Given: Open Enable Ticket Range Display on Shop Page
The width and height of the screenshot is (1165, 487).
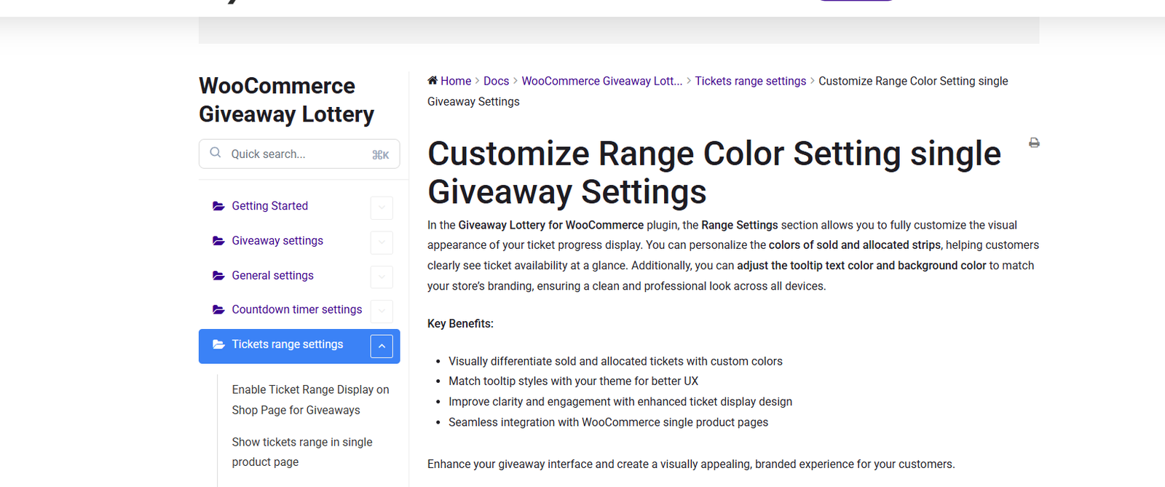Looking at the screenshot, I should [310, 400].
